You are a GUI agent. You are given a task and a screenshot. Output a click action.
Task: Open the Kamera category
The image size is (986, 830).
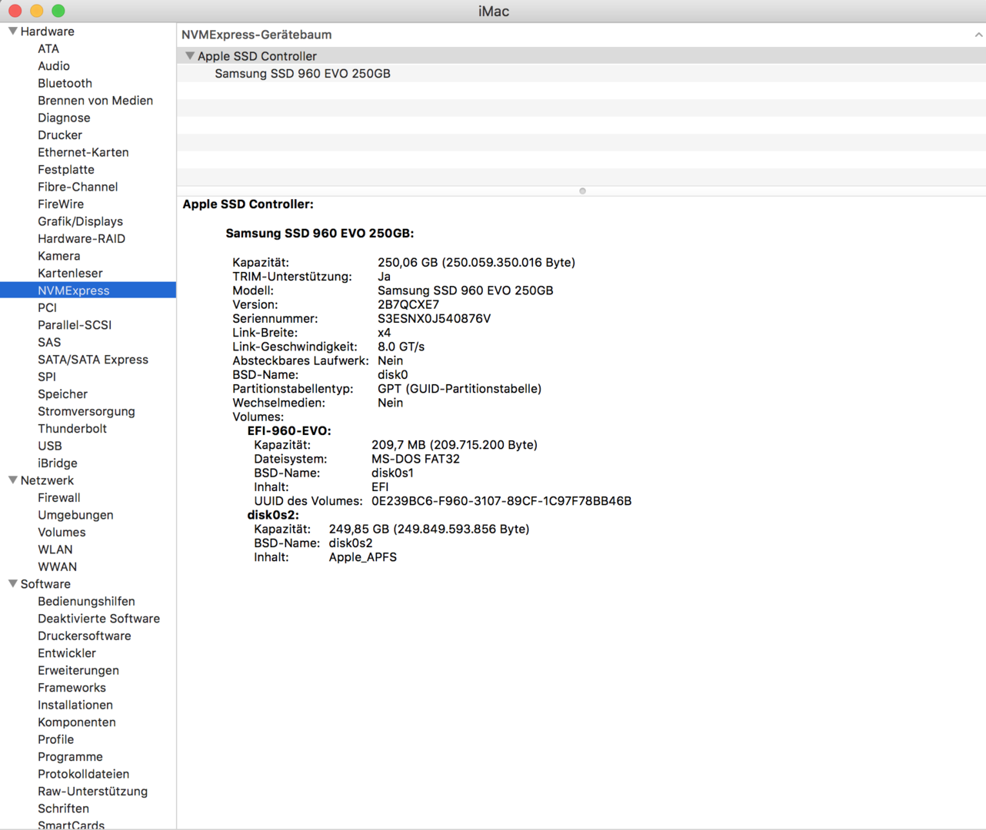coord(58,256)
